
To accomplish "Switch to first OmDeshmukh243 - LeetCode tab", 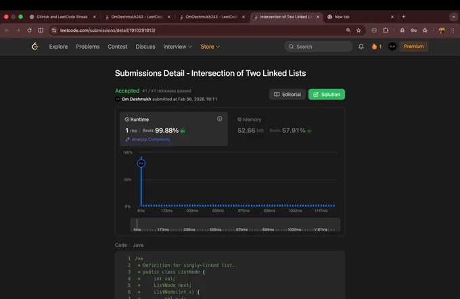I will [x=137, y=17].
